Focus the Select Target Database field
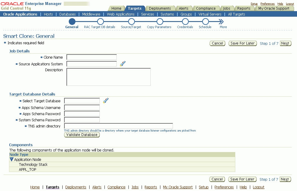297x191 pixels. point(82,101)
